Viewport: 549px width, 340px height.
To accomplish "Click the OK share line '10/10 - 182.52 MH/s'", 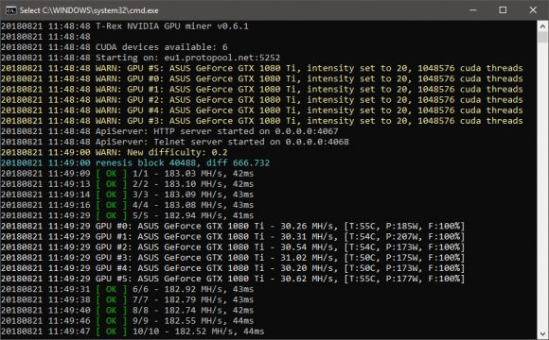I will [133, 331].
